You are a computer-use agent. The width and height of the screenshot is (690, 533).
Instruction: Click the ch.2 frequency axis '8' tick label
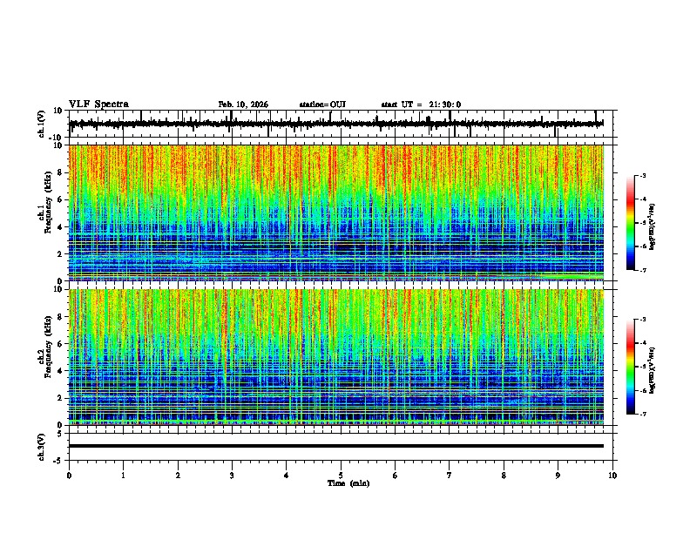[60, 317]
